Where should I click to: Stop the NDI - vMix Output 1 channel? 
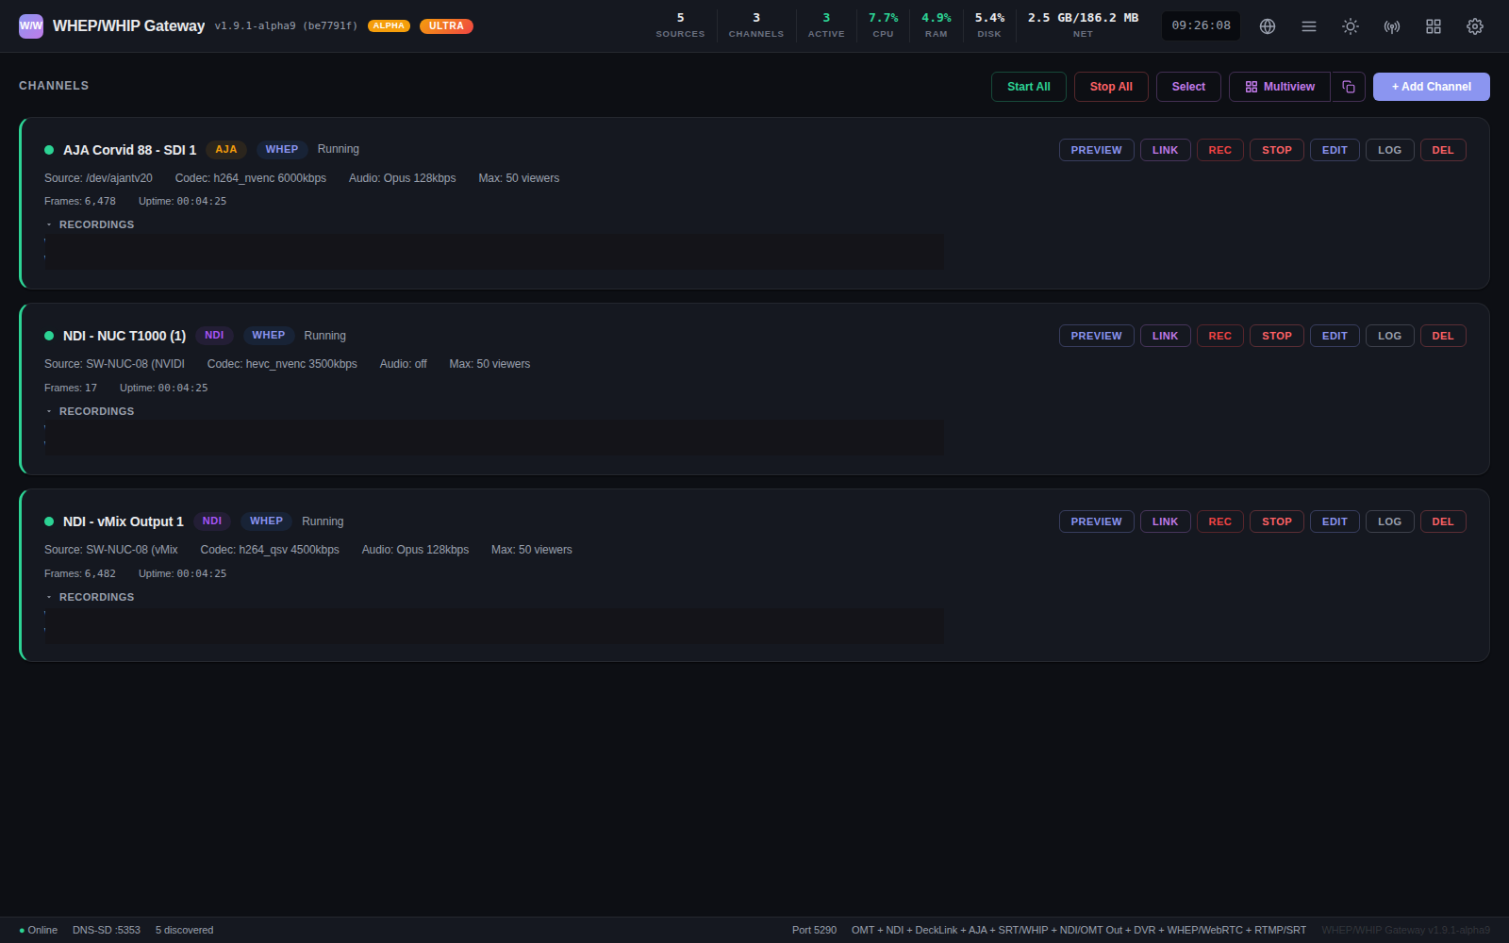click(1276, 521)
